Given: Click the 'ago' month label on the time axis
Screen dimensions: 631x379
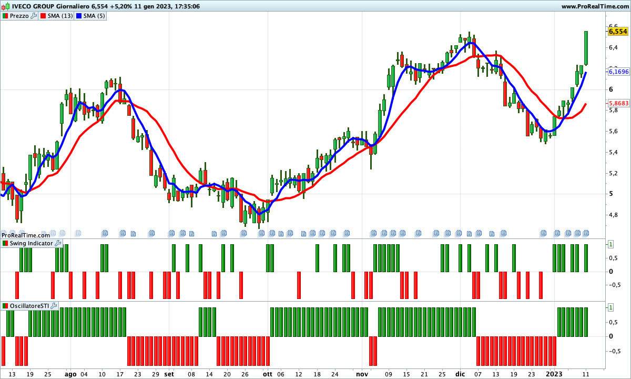Looking at the screenshot, I should (x=70, y=374).
